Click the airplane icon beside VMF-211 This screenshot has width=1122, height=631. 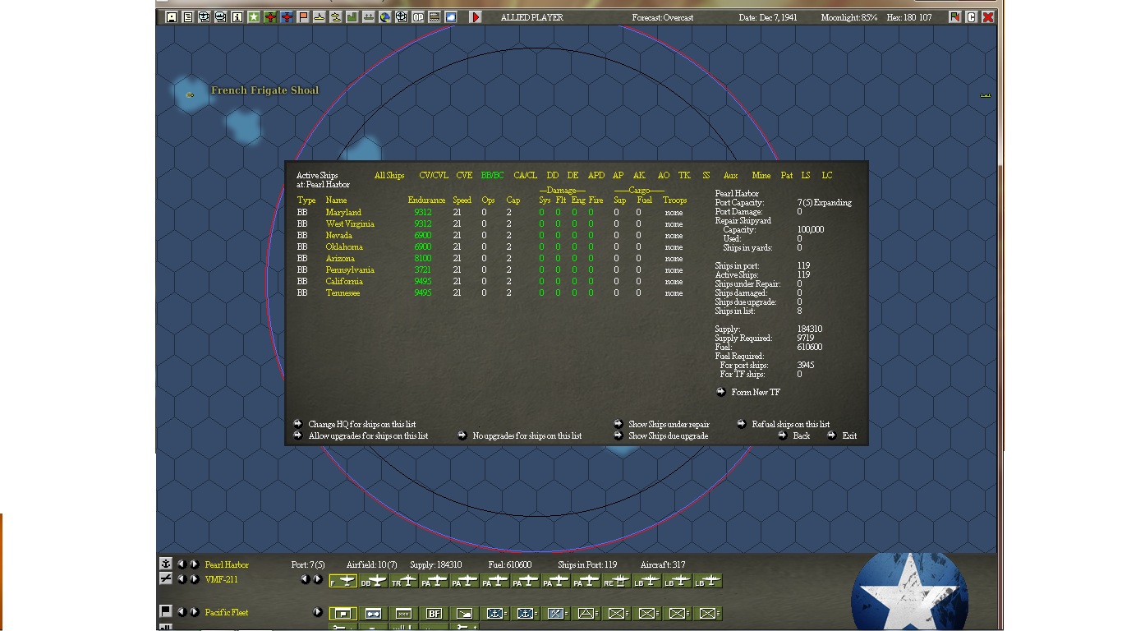click(165, 579)
